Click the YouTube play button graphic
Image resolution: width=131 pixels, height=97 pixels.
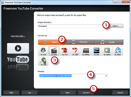(18, 48)
